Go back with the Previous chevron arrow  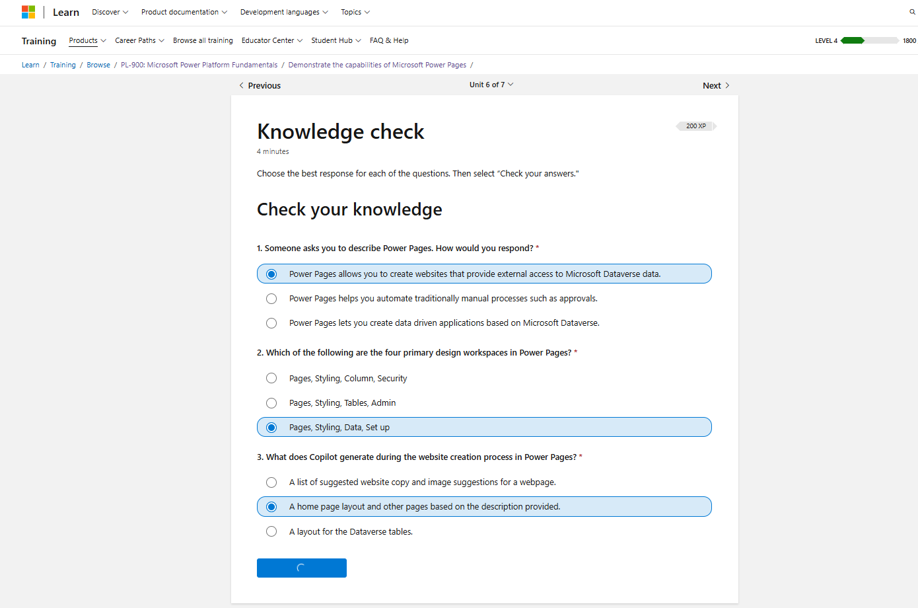[x=242, y=85]
